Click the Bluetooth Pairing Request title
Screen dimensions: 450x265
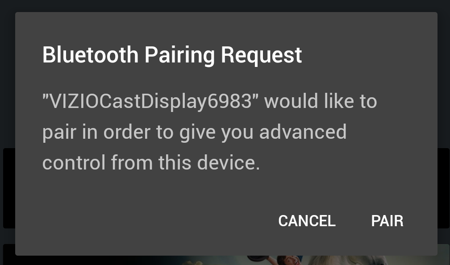pos(172,55)
